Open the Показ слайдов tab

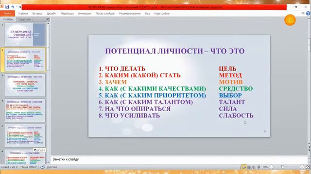point(105,14)
